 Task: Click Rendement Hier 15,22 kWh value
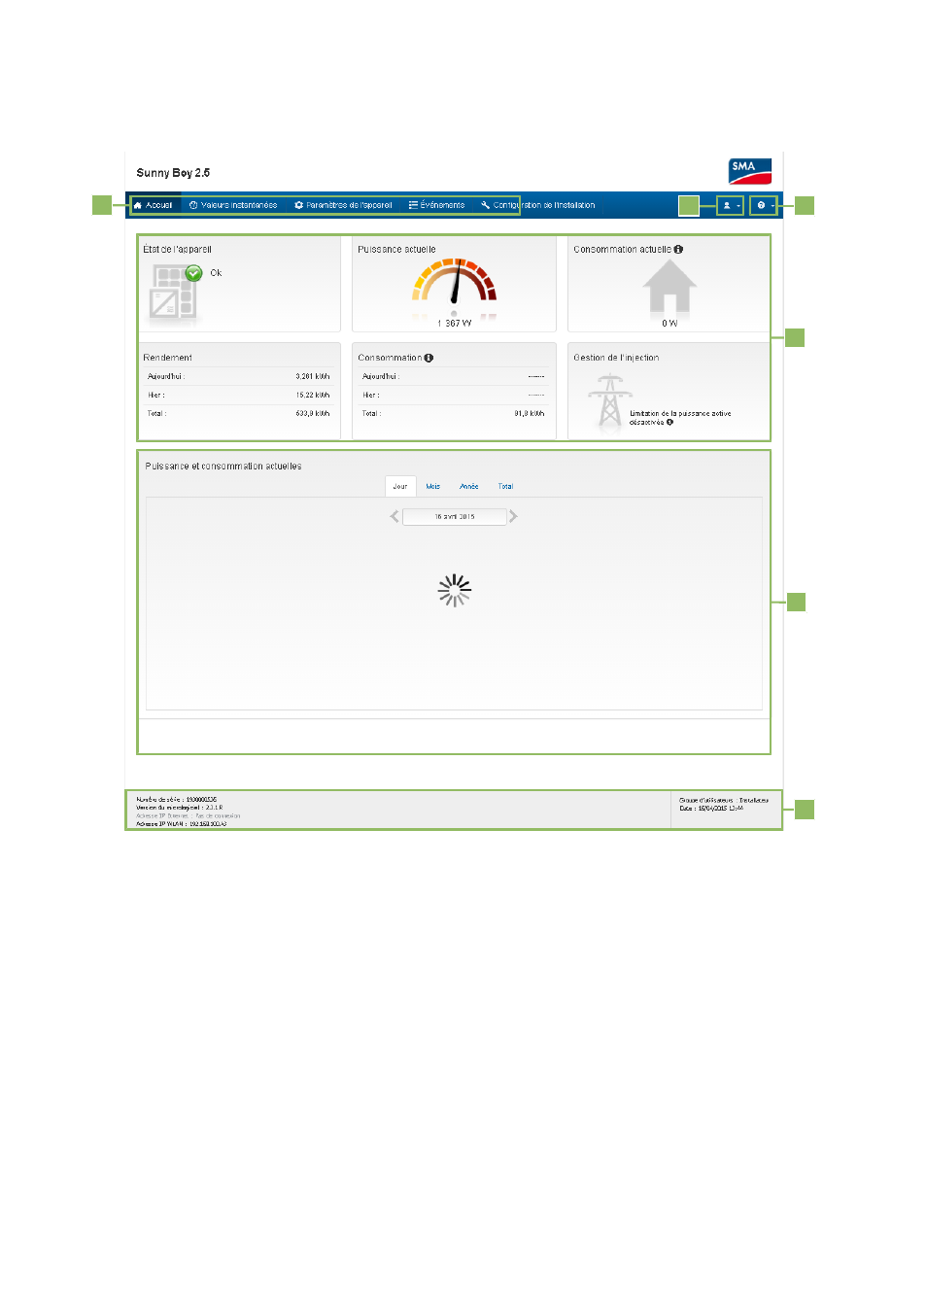pos(313,395)
